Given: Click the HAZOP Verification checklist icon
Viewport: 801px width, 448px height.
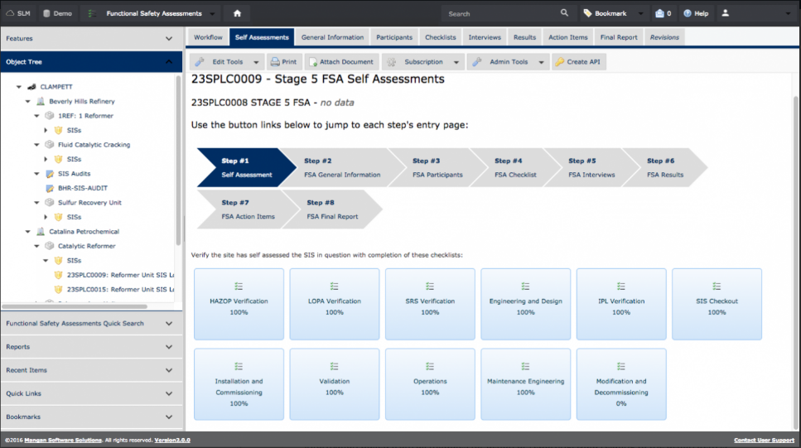Looking at the screenshot, I should click(239, 287).
